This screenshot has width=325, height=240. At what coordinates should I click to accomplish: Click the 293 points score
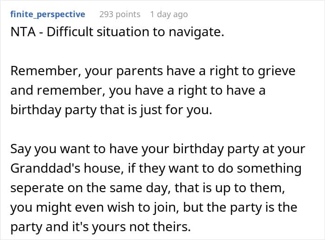(120, 14)
